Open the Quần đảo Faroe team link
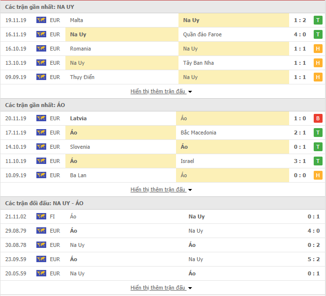326x296 pixels. pyautogui.click(x=202, y=35)
